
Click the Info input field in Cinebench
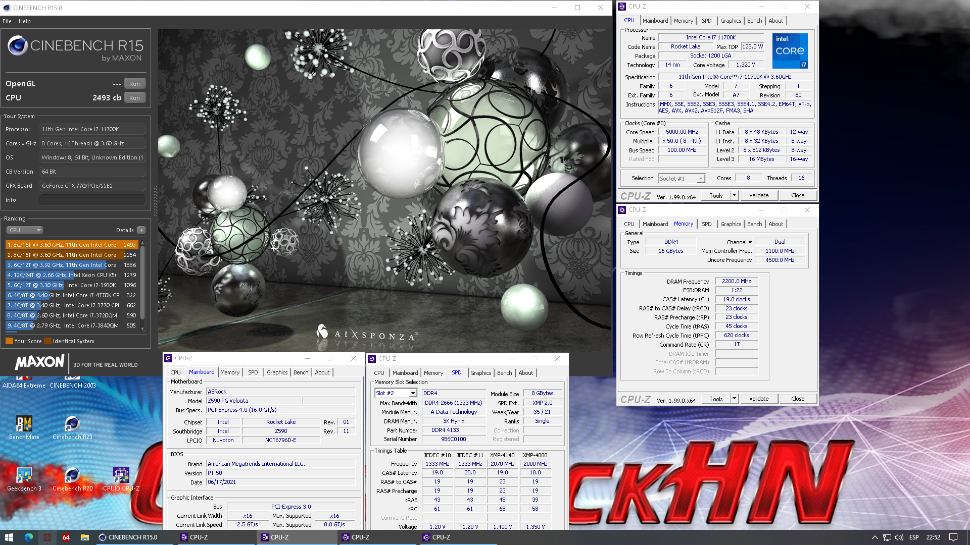(92, 200)
